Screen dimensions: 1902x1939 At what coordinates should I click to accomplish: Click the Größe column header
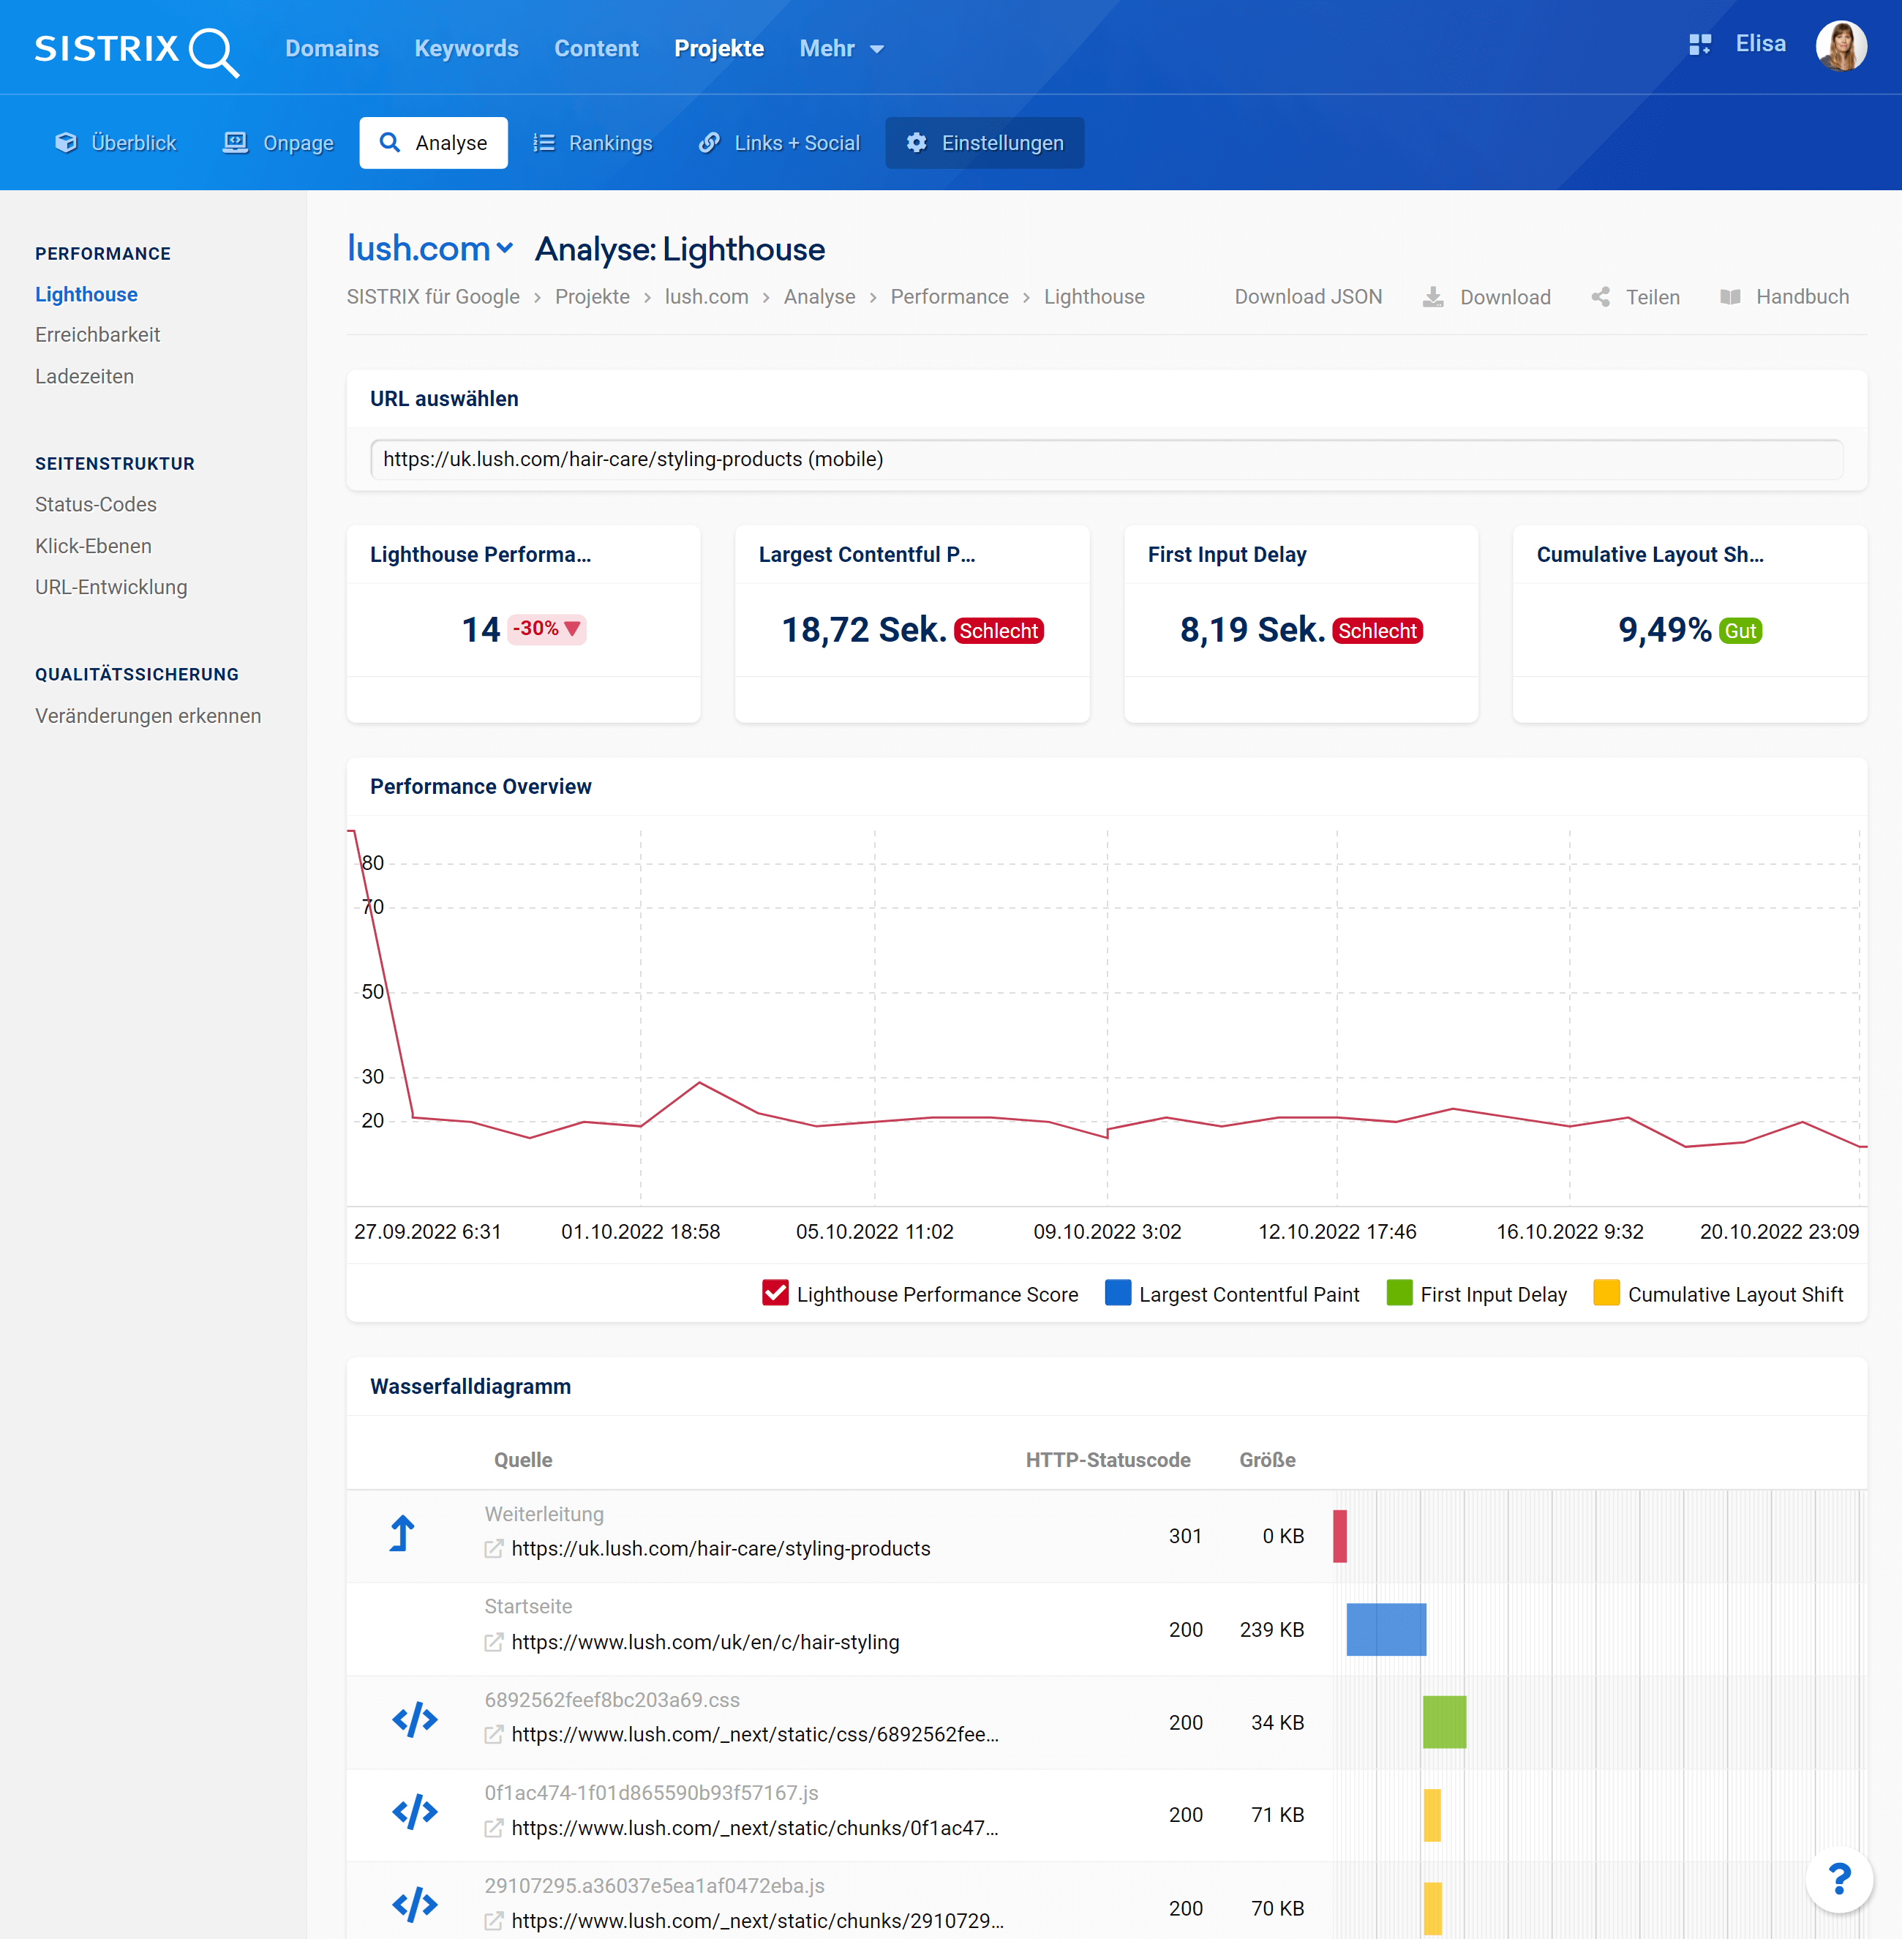1267,1460
